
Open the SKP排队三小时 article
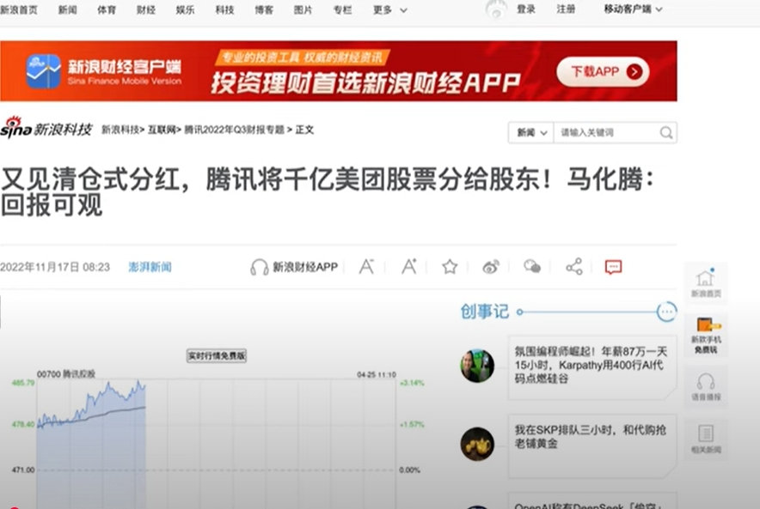591,436
